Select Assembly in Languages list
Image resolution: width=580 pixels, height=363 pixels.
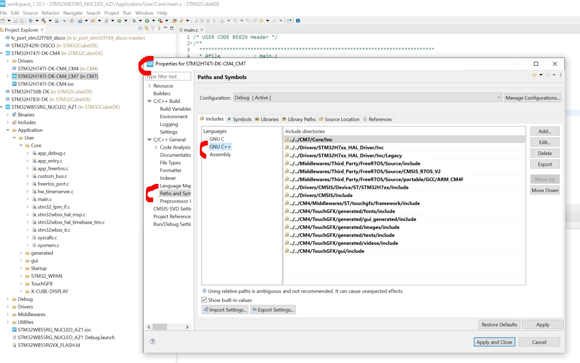pyautogui.click(x=220, y=155)
